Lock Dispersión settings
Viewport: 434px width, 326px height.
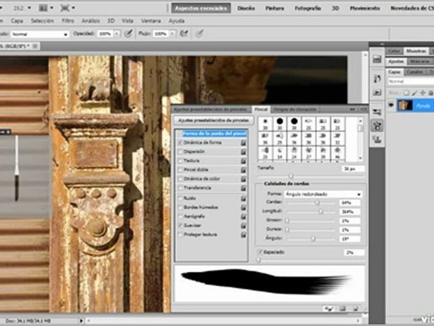pyautogui.click(x=243, y=152)
